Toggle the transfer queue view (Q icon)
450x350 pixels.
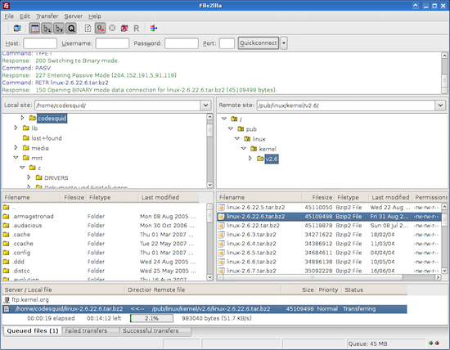(71, 28)
